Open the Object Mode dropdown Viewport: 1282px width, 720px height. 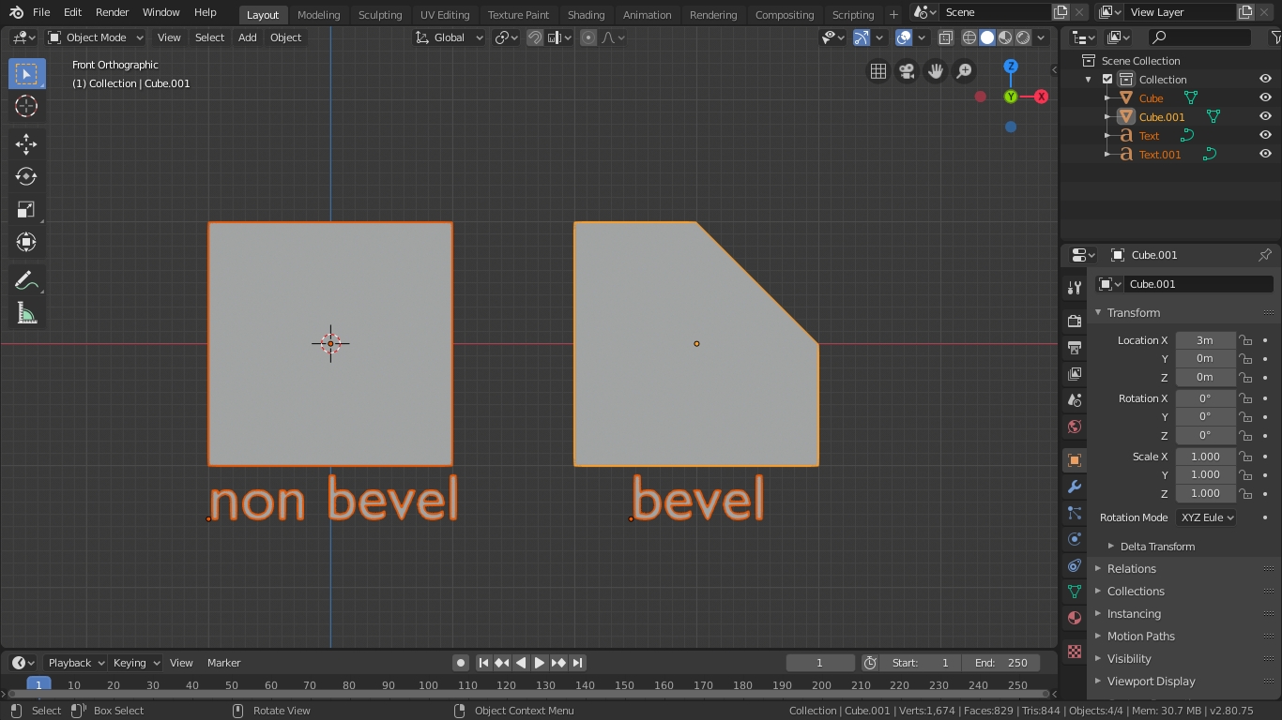(x=95, y=37)
